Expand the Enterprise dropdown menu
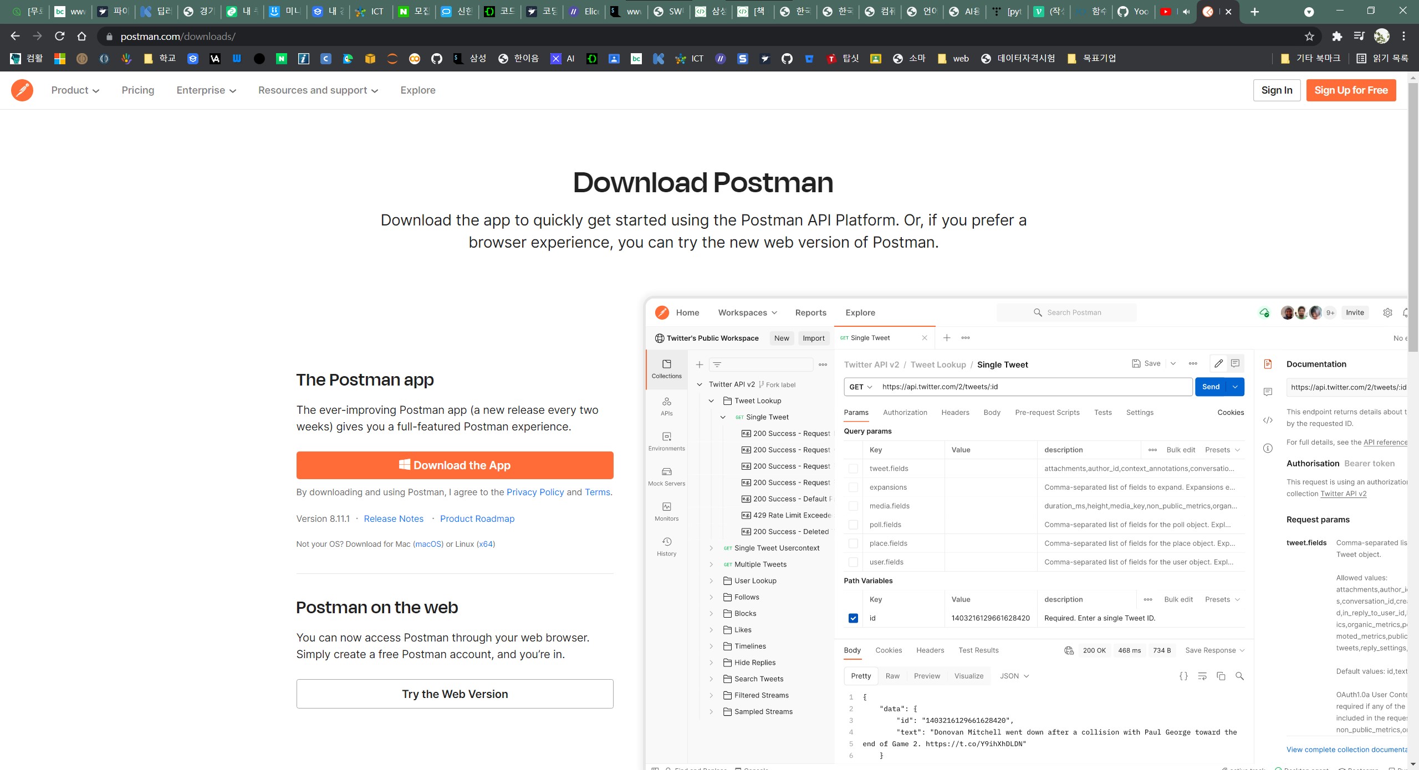 tap(206, 90)
